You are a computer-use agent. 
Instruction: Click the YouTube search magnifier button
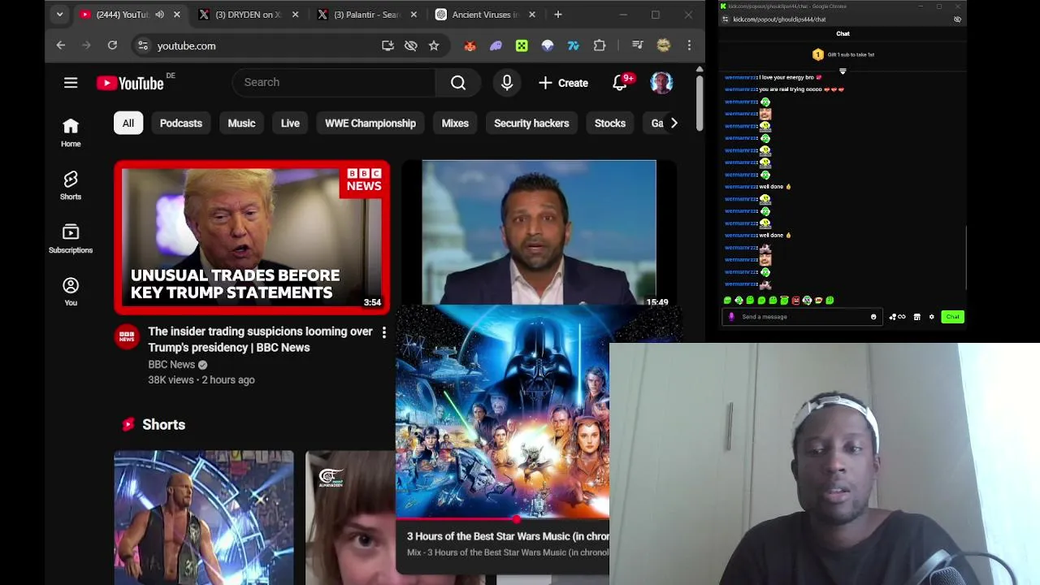coord(458,82)
